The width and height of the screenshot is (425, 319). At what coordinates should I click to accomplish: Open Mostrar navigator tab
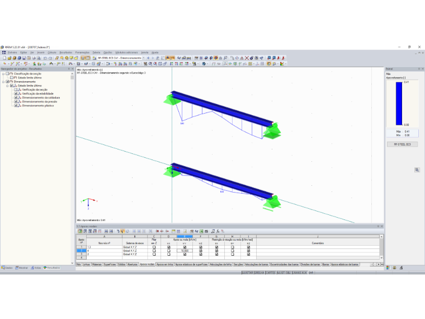click(22, 268)
